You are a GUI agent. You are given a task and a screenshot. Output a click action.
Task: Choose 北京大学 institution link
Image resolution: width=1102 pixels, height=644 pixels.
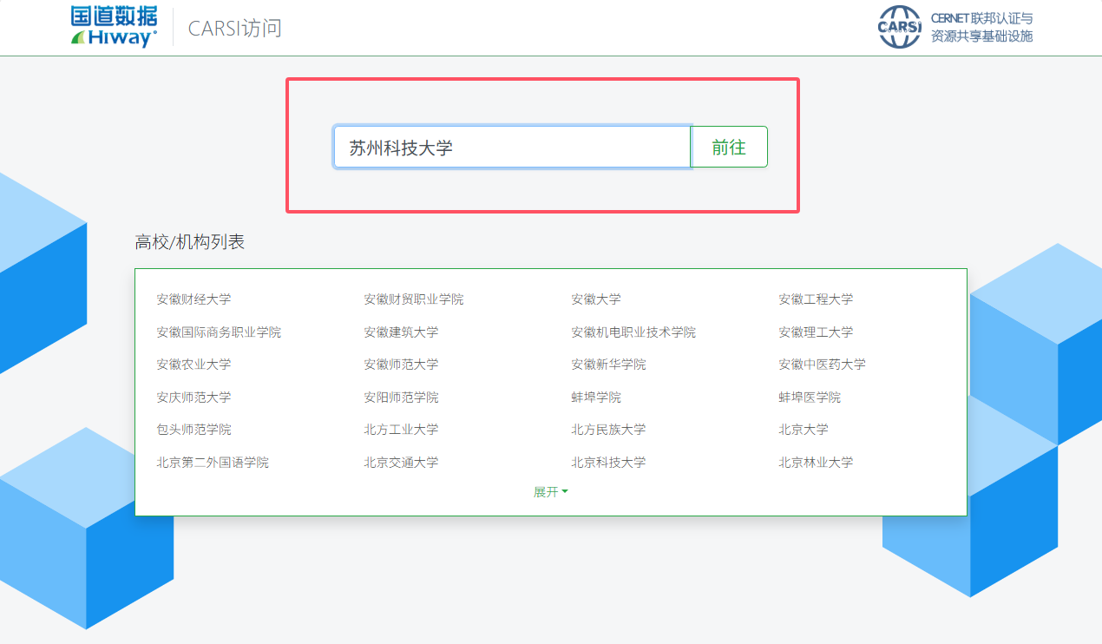pyautogui.click(x=803, y=430)
